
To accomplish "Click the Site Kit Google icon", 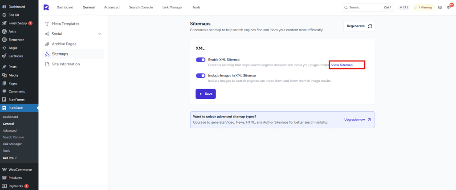I will pyautogui.click(x=4, y=15).
